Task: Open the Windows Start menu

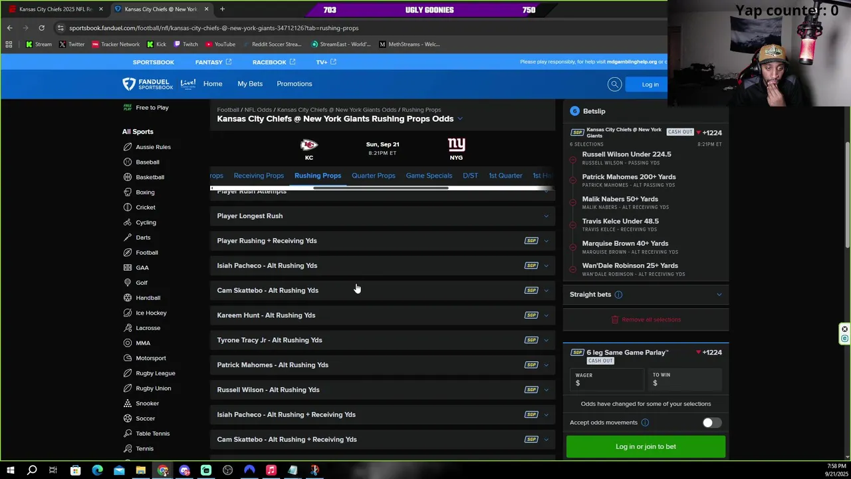Action: point(10,470)
